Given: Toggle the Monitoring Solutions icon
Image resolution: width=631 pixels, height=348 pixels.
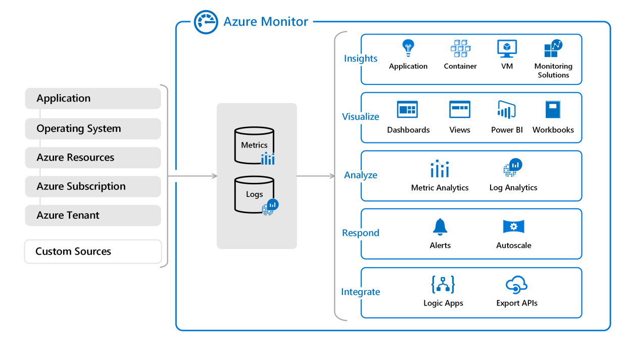Looking at the screenshot, I should click(x=552, y=48).
